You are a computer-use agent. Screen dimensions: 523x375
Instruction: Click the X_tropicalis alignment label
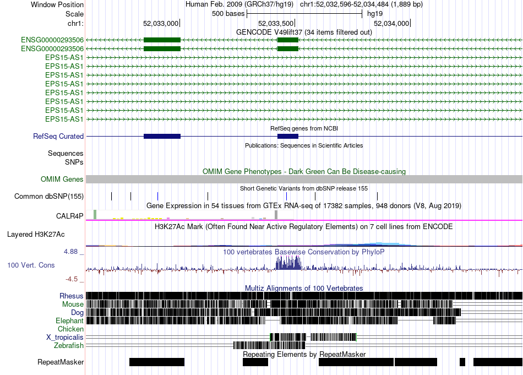coord(65,338)
